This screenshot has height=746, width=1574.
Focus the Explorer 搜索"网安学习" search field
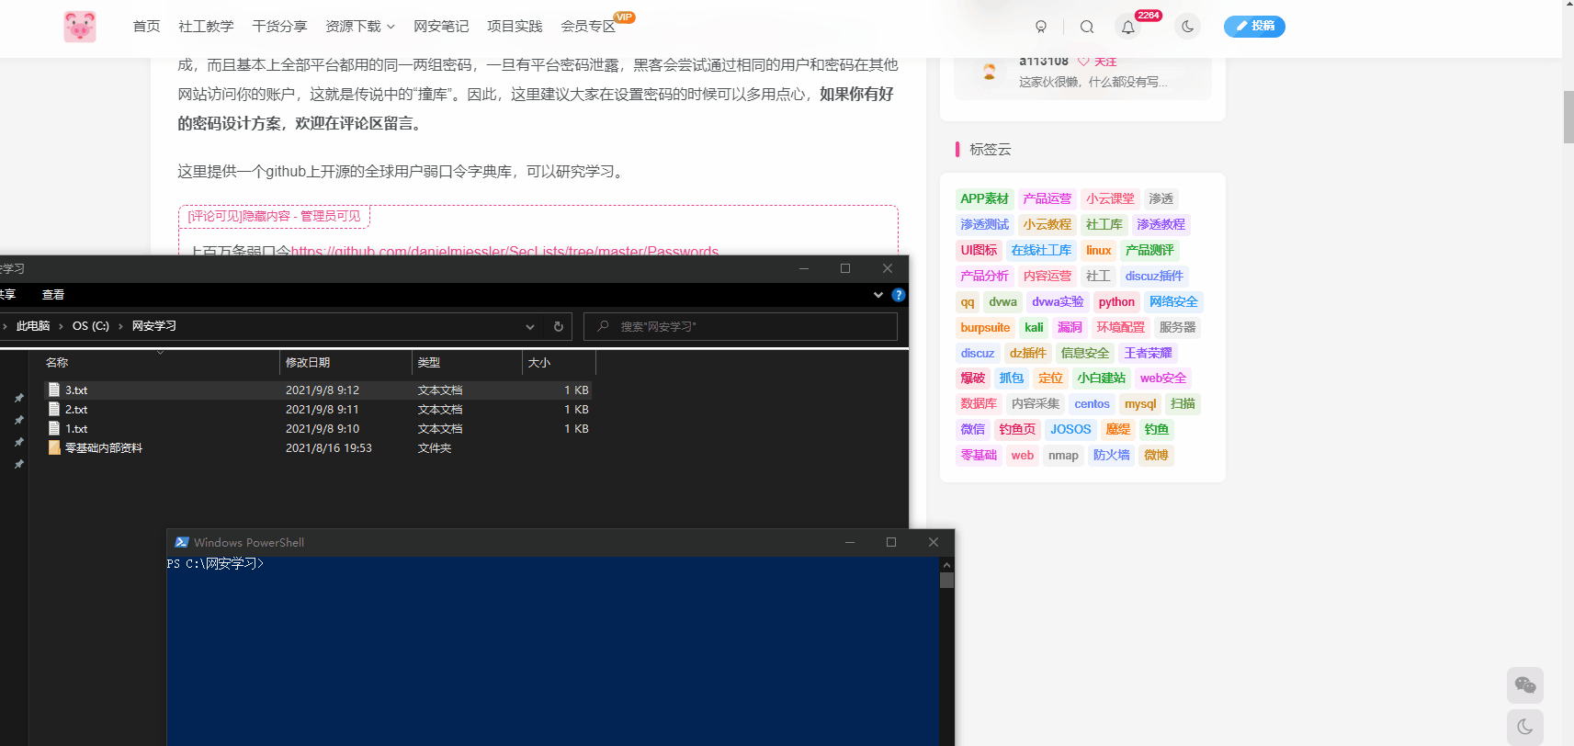[x=741, y=326]
